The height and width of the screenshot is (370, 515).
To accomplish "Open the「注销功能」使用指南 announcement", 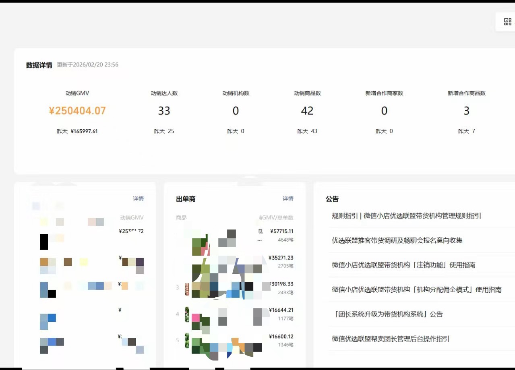I will tap(403, 265).
